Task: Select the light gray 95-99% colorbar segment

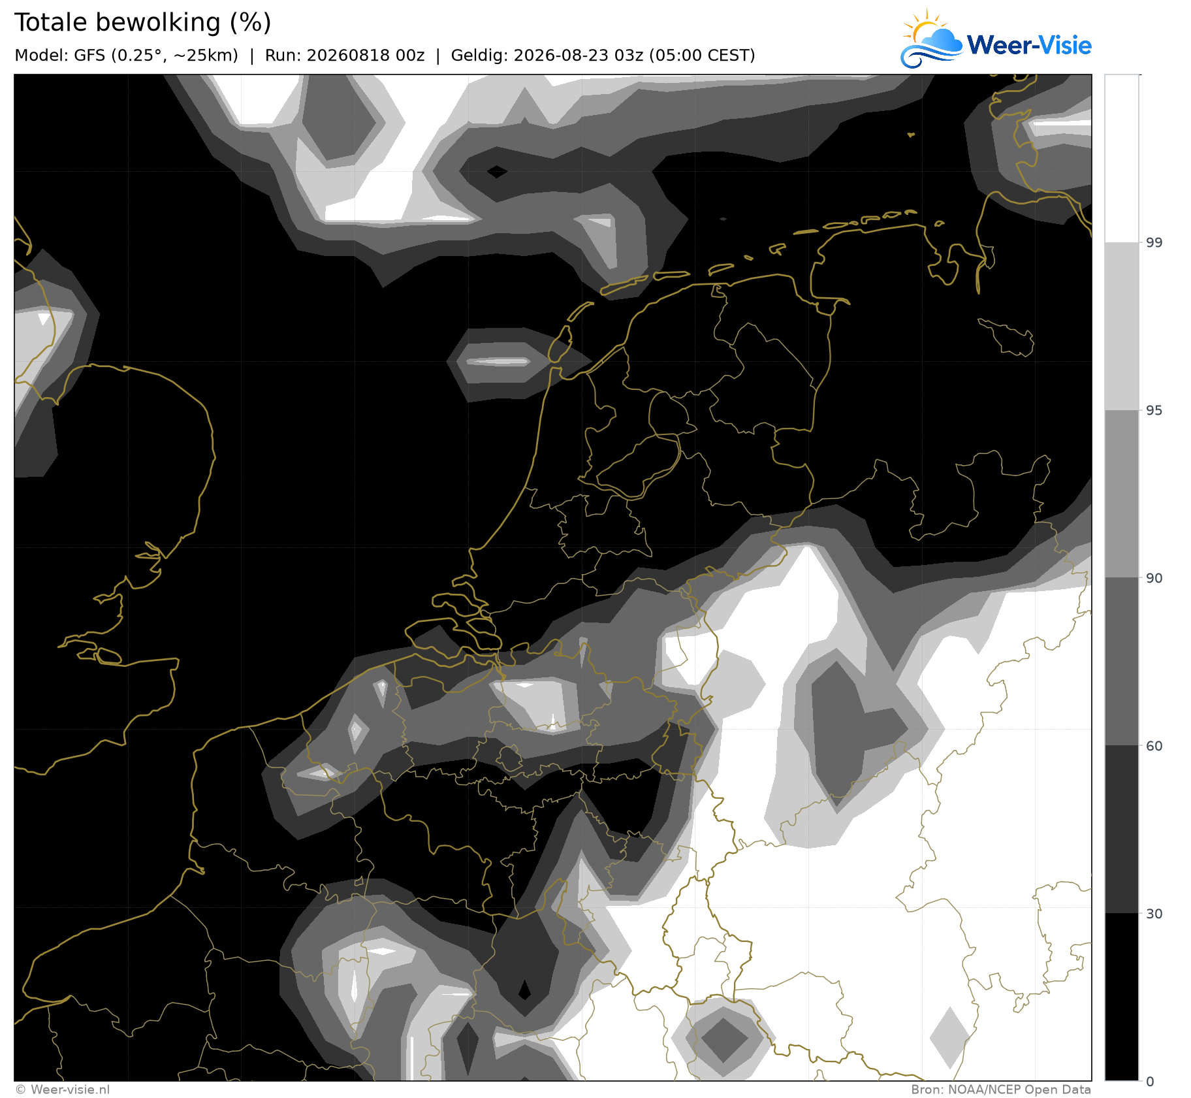Action: [1122, 327]
